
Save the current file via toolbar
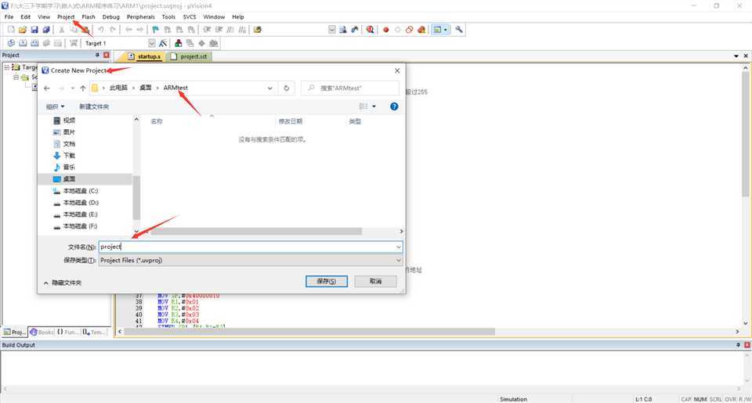pos(34,30)
